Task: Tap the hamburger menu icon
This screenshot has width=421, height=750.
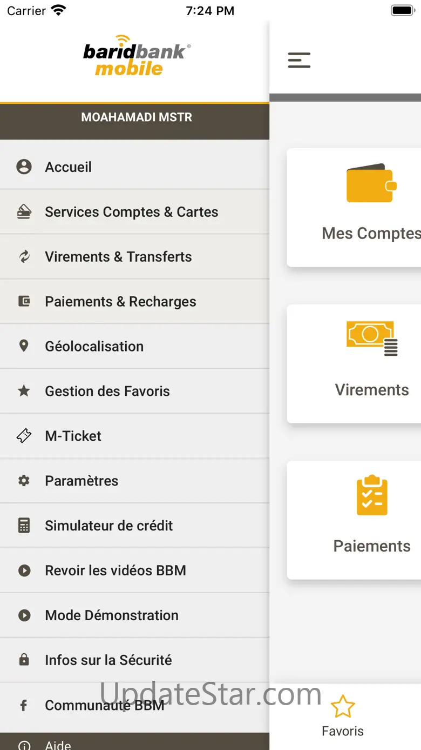Action: (x=299, y=60)
